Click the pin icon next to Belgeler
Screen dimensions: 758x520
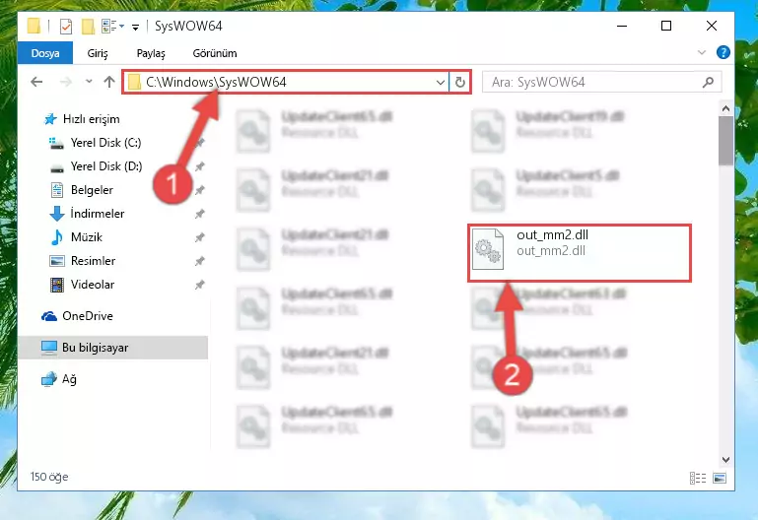199,190
